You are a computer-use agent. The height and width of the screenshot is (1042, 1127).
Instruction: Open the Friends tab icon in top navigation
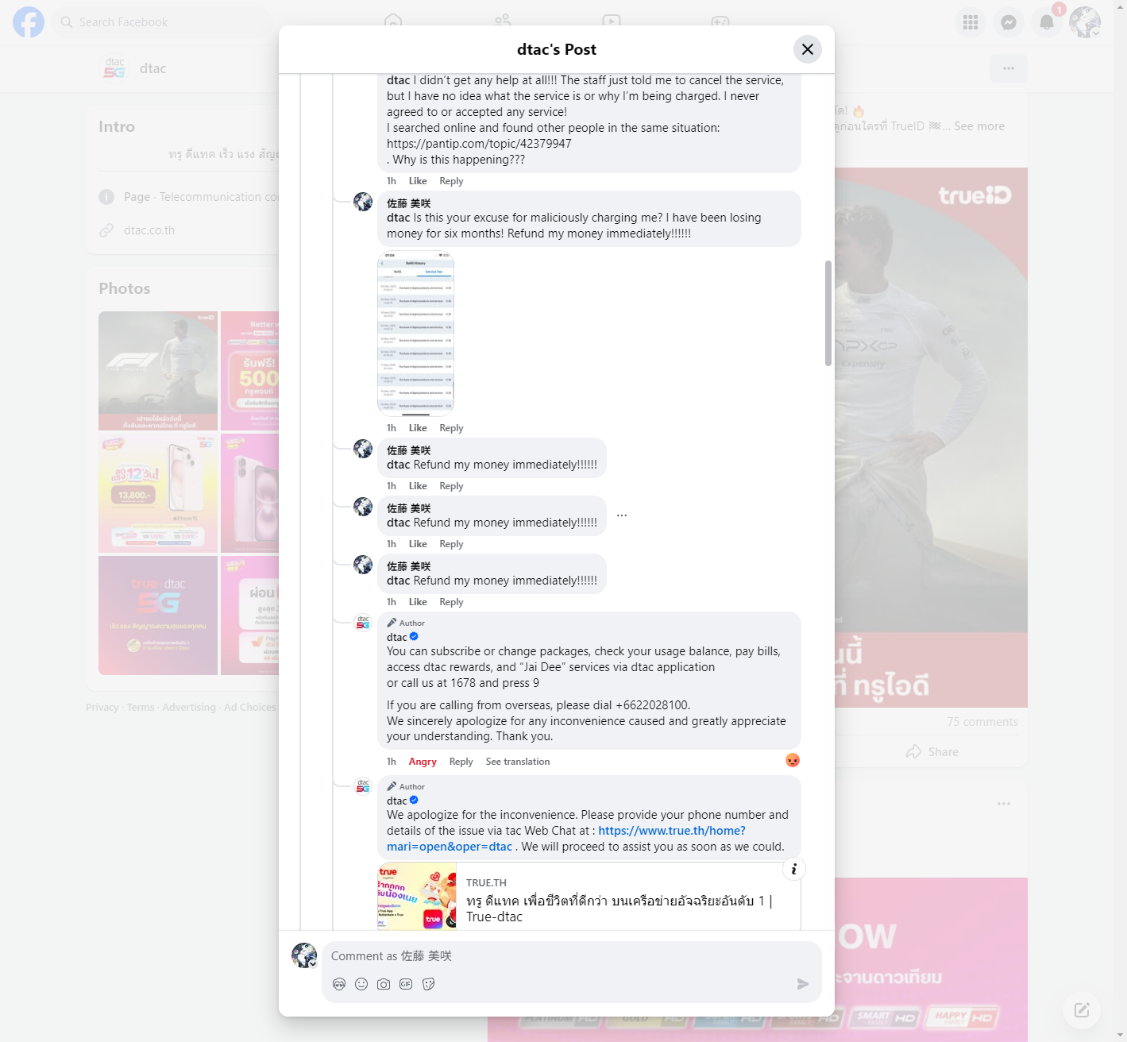503,21
